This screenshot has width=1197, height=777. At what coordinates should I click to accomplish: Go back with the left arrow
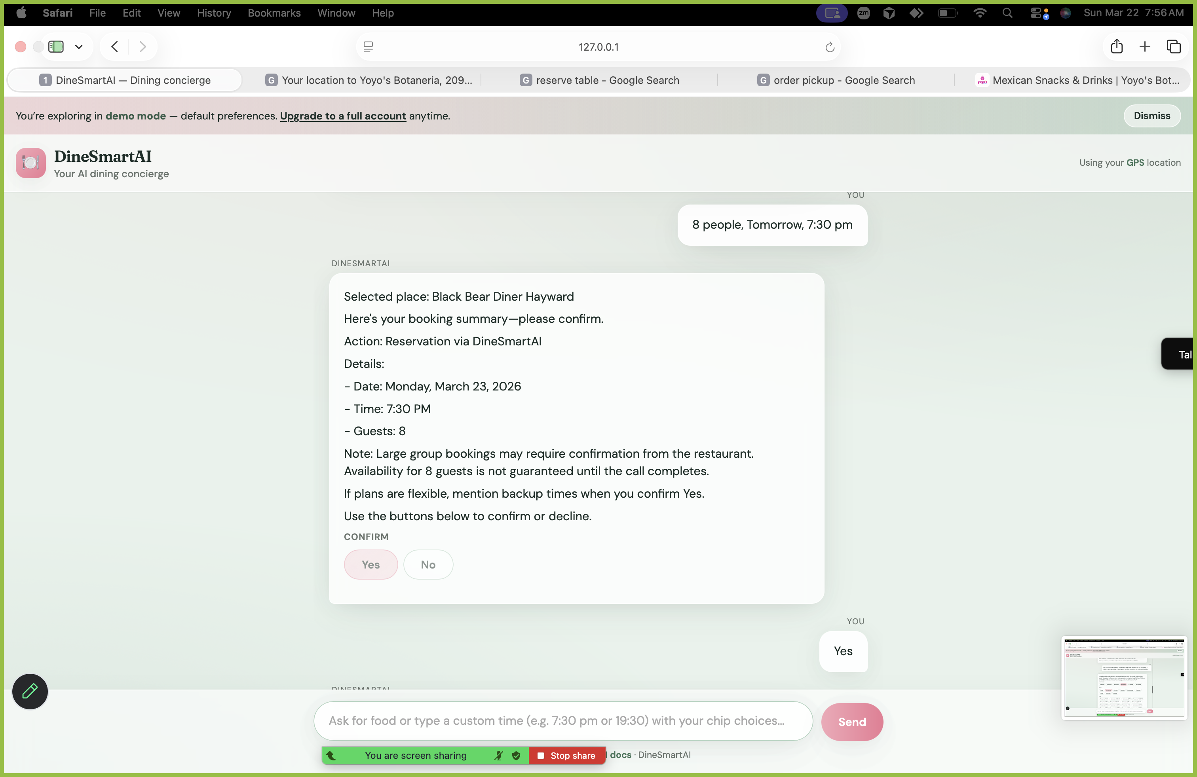click(115, 47)
